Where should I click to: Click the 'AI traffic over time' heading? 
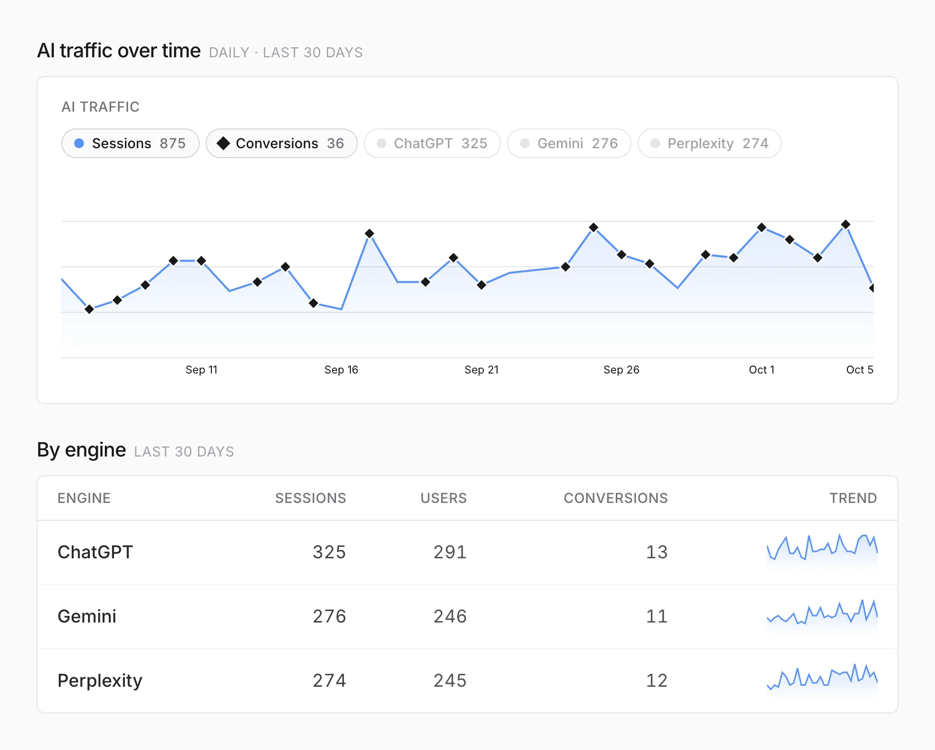point(119,51)
